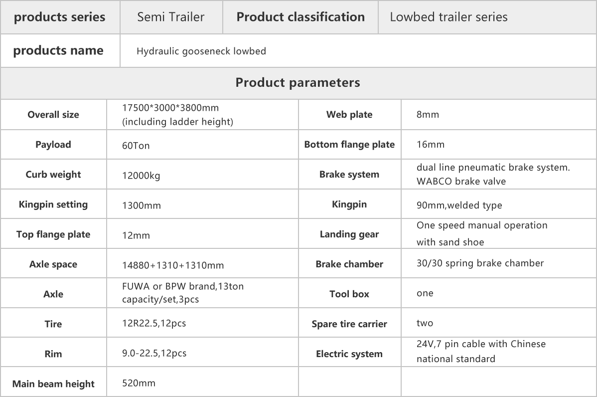597x397 pixels.
Task: Select the axle space '14880+1310+1310mm' value
Action: pyautogui.click(x=173, y=265)
